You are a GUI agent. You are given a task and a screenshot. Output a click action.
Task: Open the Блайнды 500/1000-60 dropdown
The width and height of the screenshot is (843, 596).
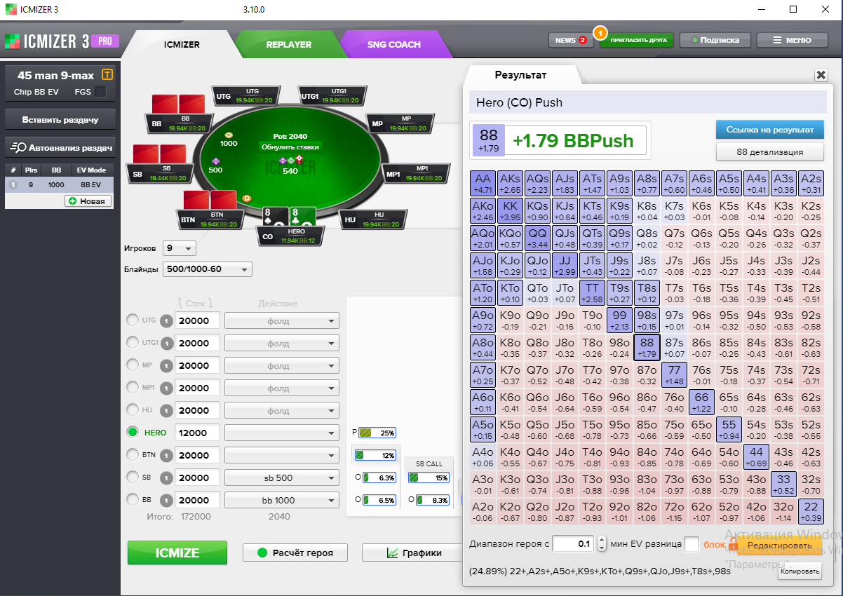[207, 269]
